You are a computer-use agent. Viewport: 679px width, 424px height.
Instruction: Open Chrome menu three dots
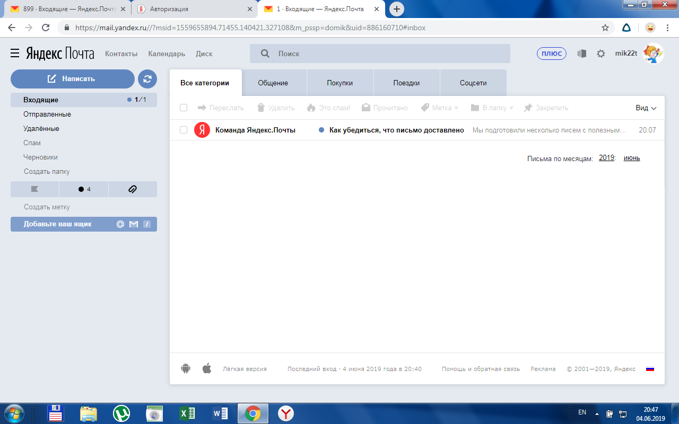668,28
